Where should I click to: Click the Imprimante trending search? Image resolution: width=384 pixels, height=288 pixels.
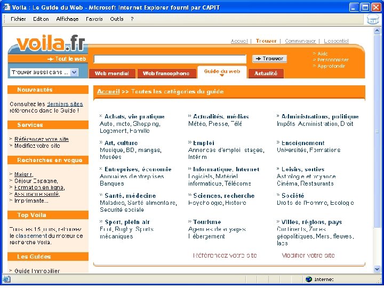31,201
